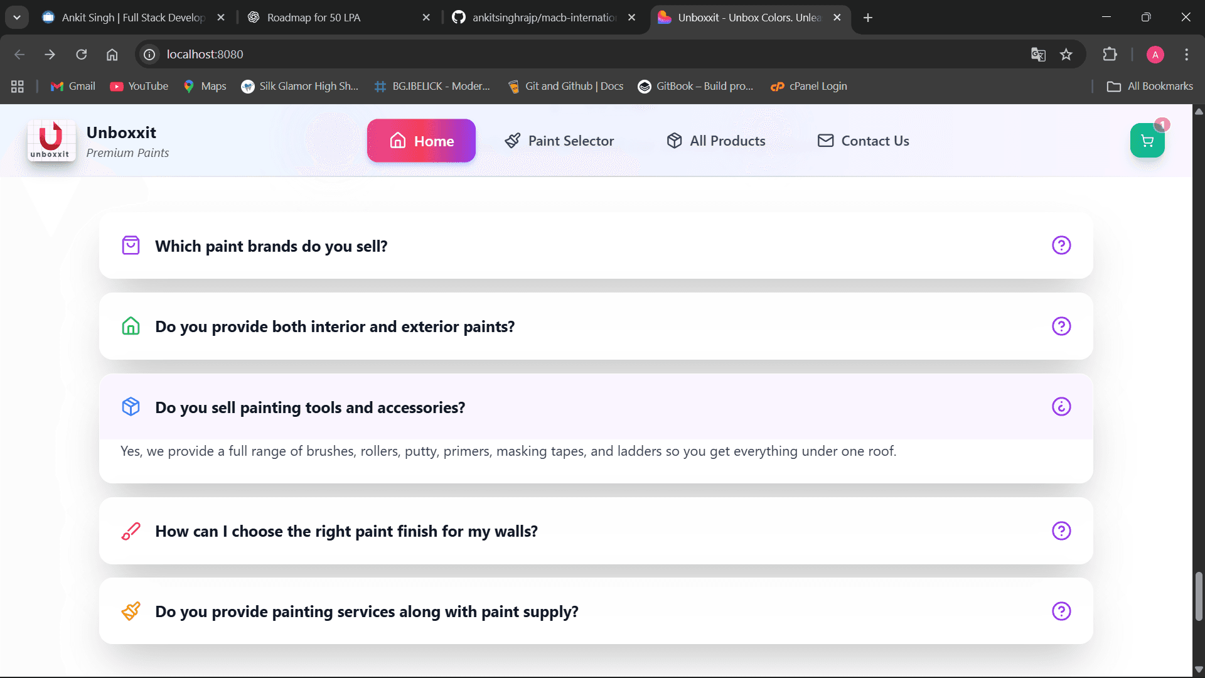Click the Unboxxit logo image
Viewport: 1205px width, 678px height.
51,141
